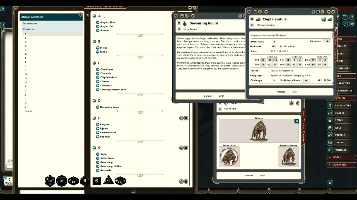
Task: Collapse the Creatures chapter in book index
Action: 52,29
